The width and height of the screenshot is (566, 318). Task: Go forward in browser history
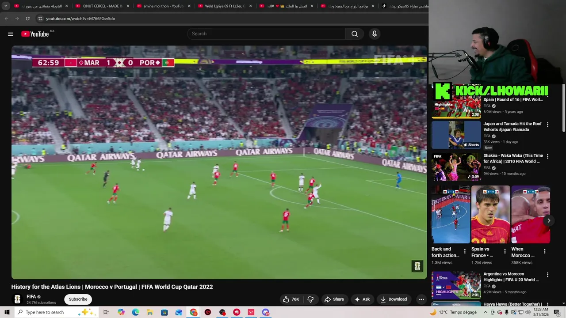[17, 19]
